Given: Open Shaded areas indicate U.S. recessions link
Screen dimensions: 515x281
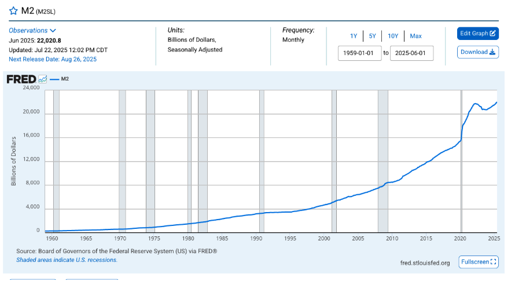Looking at the screenshot, I should [x=67, y=260].
